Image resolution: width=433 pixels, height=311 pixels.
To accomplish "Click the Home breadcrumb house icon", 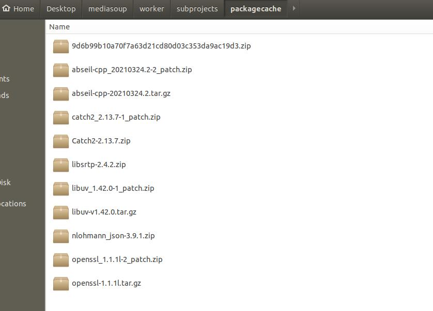I will tap(6, 8).
